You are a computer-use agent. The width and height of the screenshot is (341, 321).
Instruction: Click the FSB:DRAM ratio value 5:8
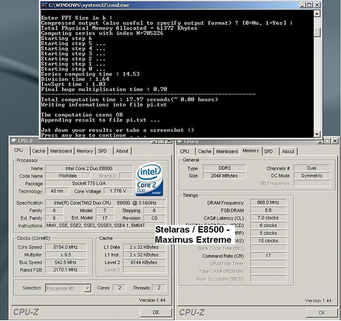point(268,210)
